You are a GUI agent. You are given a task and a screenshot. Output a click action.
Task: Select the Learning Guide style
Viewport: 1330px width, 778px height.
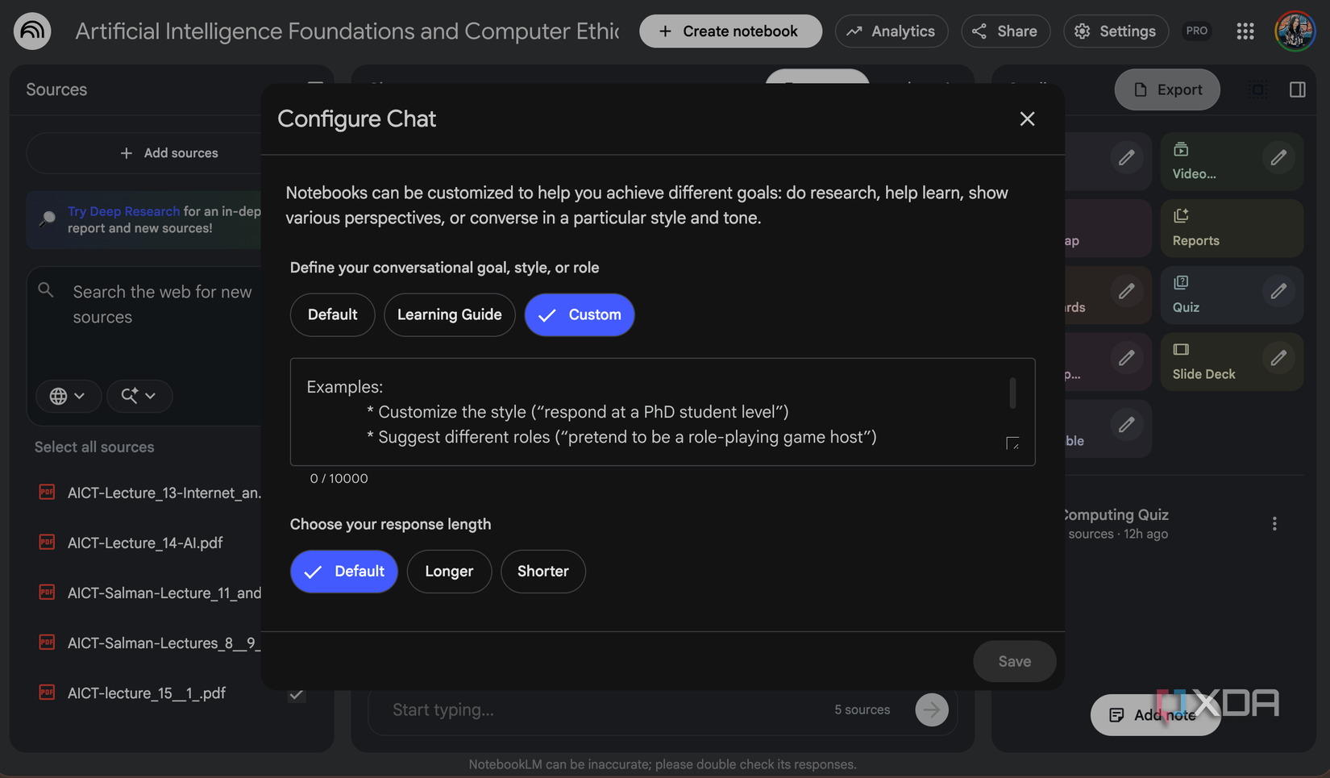pos(449,314)
